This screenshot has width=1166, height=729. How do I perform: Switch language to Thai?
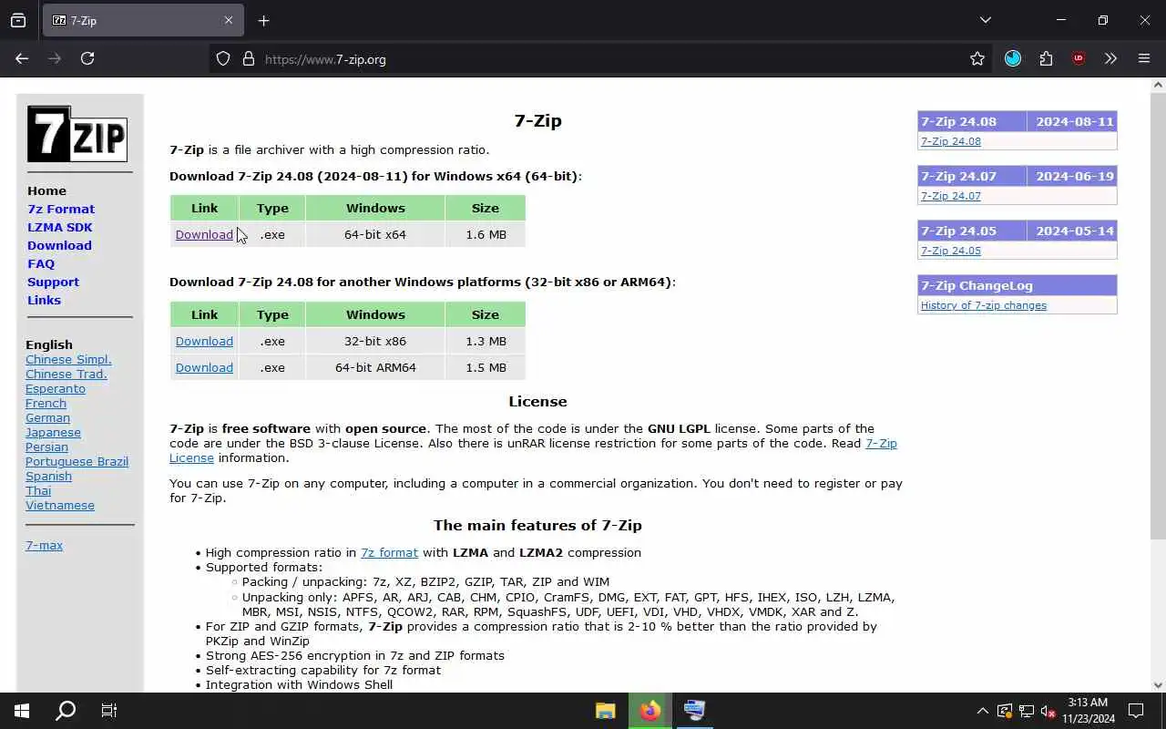coord(38,490)
